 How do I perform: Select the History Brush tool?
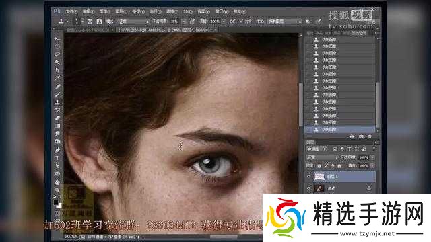57,110
